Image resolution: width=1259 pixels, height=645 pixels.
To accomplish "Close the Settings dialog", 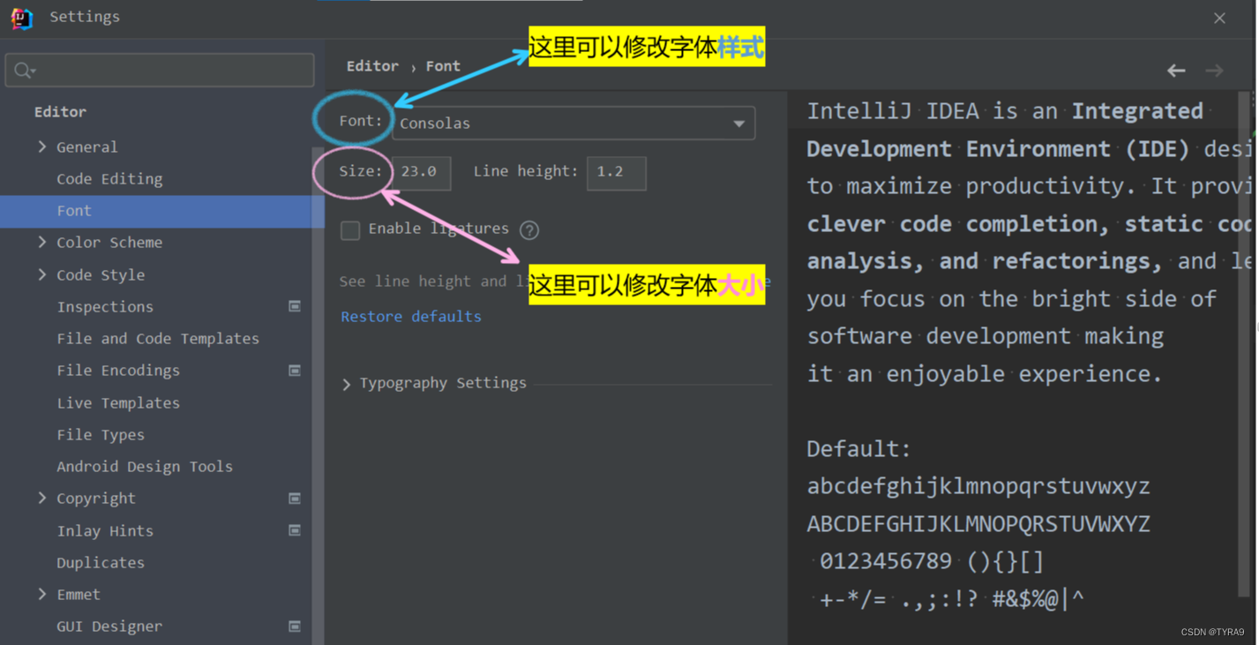I will point(1219,18).
